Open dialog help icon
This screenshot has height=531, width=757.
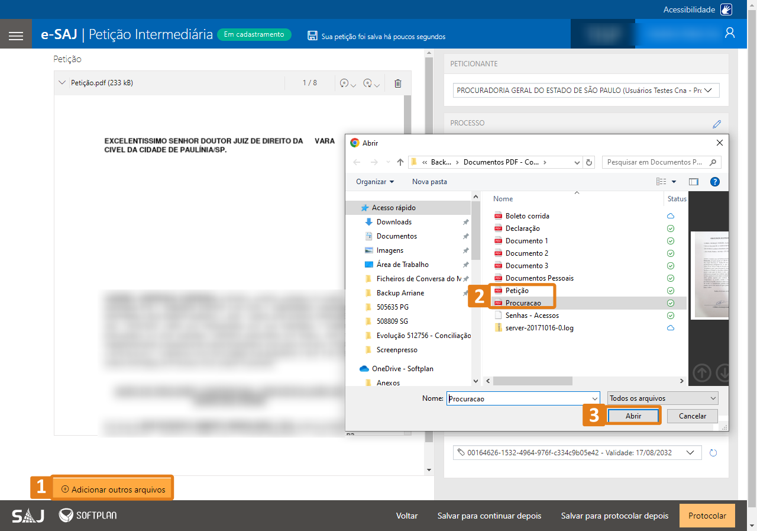click(x=715, y=182)
